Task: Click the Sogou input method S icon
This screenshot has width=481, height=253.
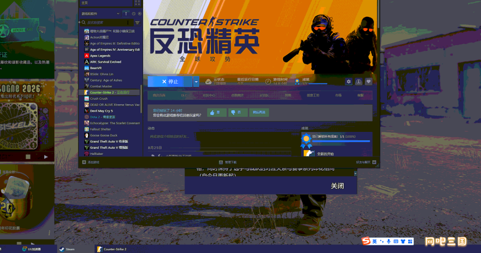Action: 366,241
